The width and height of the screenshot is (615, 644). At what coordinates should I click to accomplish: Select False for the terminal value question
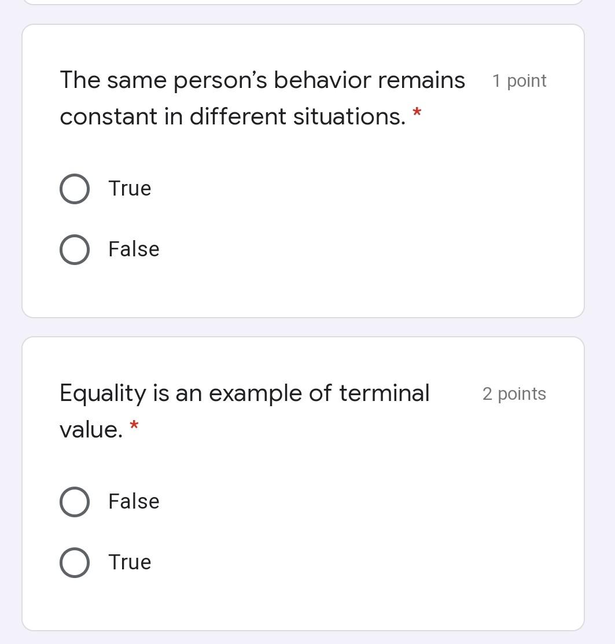[x=74, y=502]
